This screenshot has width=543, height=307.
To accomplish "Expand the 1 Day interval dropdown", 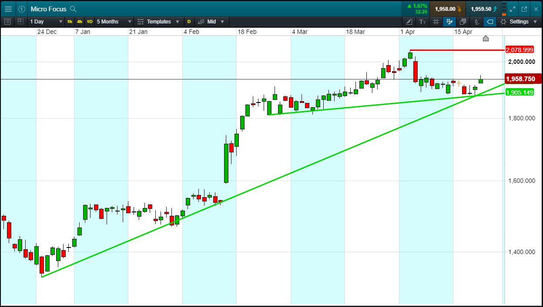I will tap(46, 21).
